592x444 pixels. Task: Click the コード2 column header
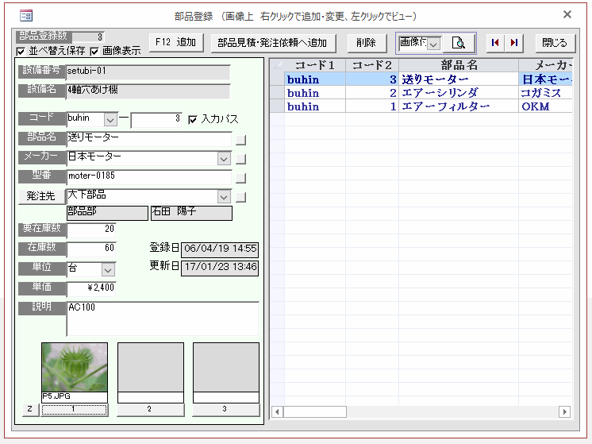372,65
